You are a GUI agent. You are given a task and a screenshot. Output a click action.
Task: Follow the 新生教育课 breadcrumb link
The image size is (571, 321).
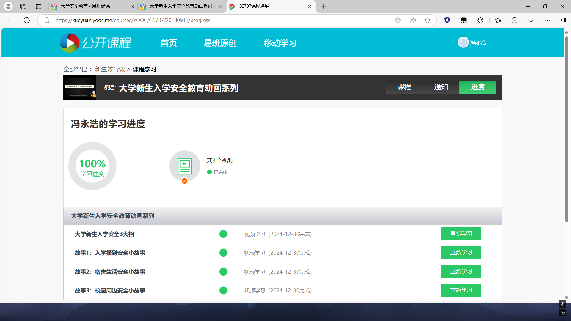[110, 69]
